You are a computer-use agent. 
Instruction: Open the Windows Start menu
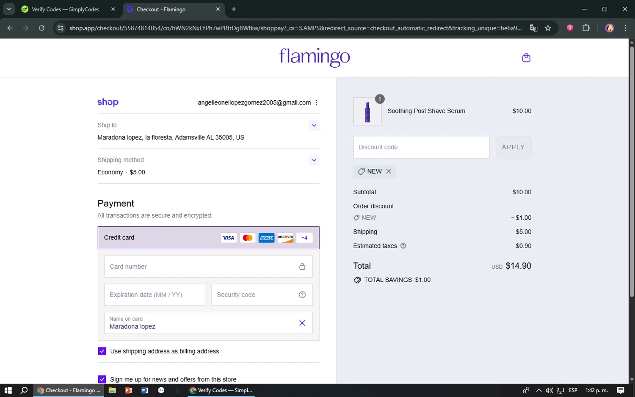(8, 390)
